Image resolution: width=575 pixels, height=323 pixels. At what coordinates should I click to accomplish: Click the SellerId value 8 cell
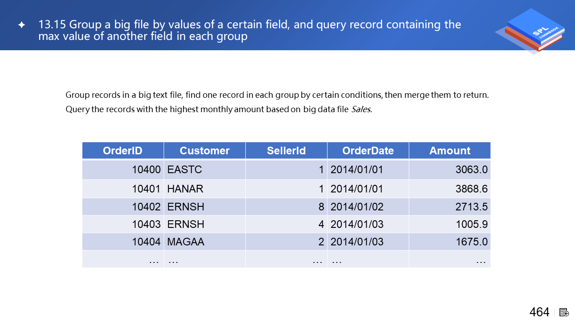pos(286,207)
